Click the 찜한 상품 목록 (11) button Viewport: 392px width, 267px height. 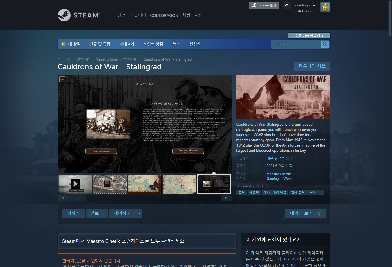(x=309, y=35)
